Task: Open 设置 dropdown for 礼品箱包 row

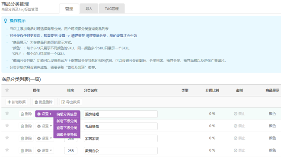Action: click(x=45, y=126)
